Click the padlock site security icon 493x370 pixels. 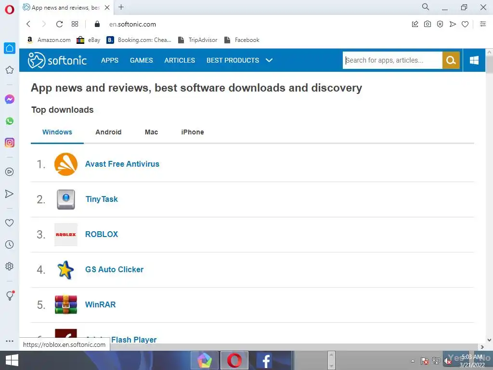tap(97, 24)
